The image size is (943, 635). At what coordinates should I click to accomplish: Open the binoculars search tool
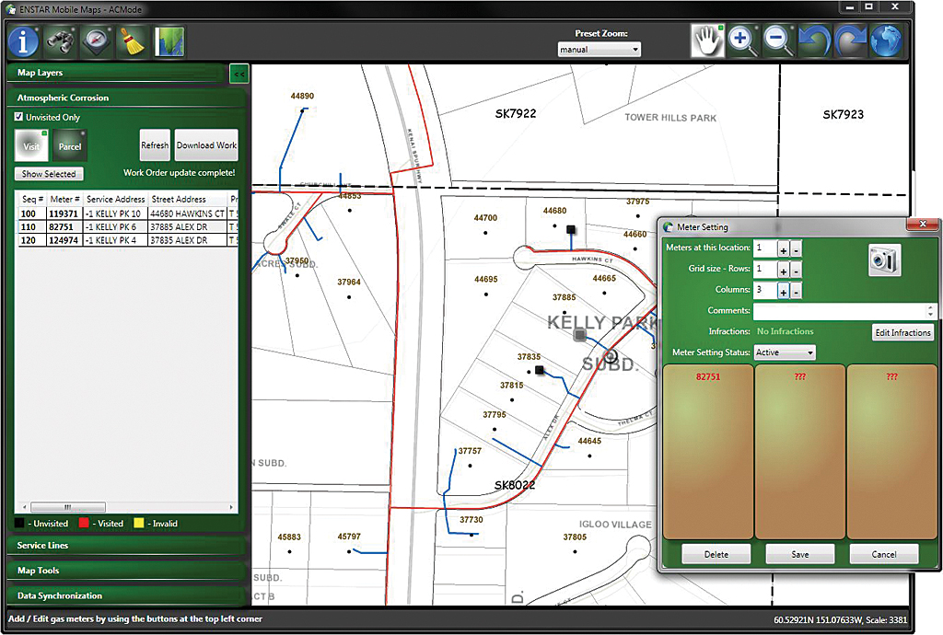click(x=61, y=41)
